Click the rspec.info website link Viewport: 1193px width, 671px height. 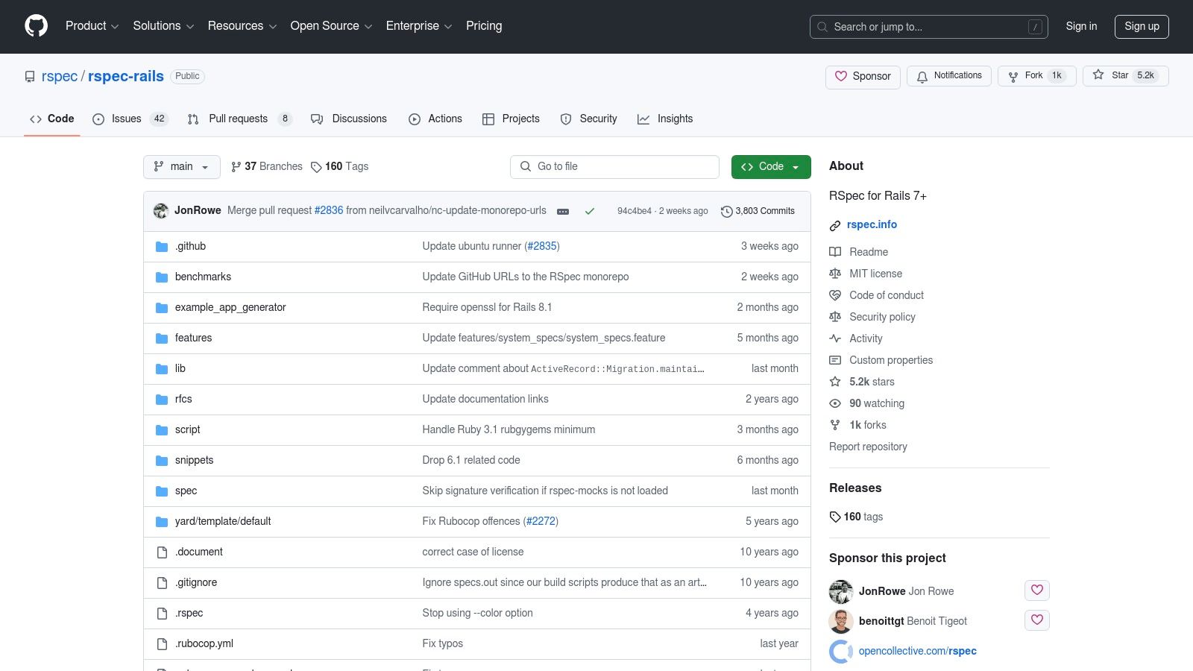[x=872, y=224]
